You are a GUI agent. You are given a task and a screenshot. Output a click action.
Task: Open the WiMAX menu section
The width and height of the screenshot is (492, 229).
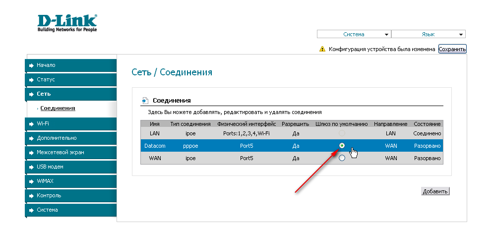(x=70, y=181)
